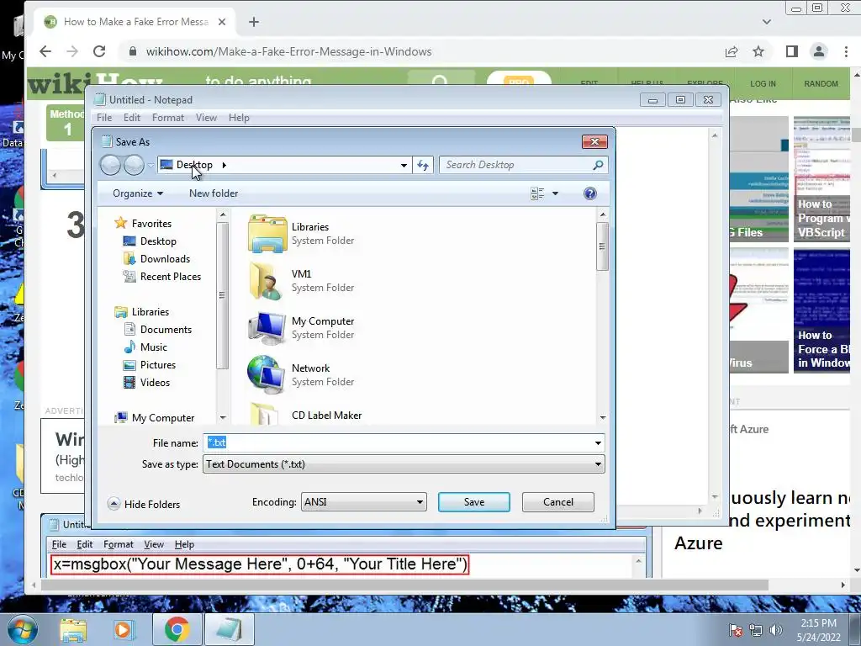Click Chrome's back navigation arrow

click(x=45, y=51)
